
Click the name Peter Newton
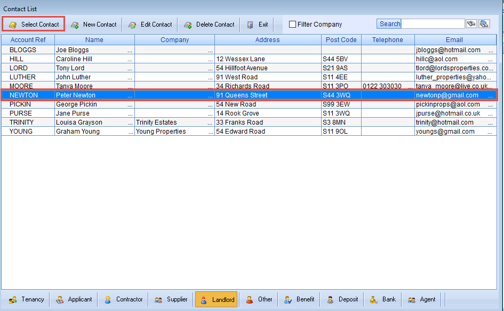point(76,95)
